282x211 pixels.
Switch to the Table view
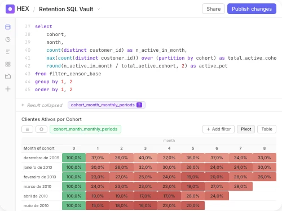tap(267, 129)
